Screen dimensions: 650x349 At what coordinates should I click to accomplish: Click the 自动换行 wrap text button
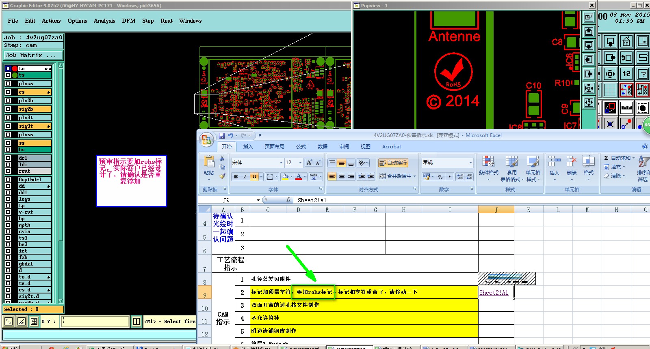pyautogui.click(x=393, y=163)
